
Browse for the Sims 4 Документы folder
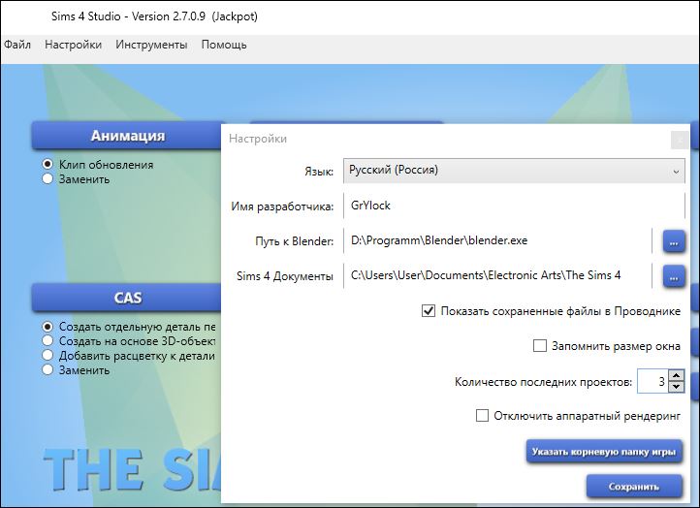674,276
